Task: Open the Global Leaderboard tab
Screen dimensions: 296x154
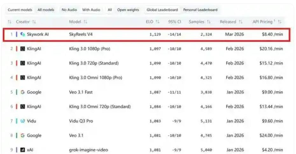Action: 162,10
